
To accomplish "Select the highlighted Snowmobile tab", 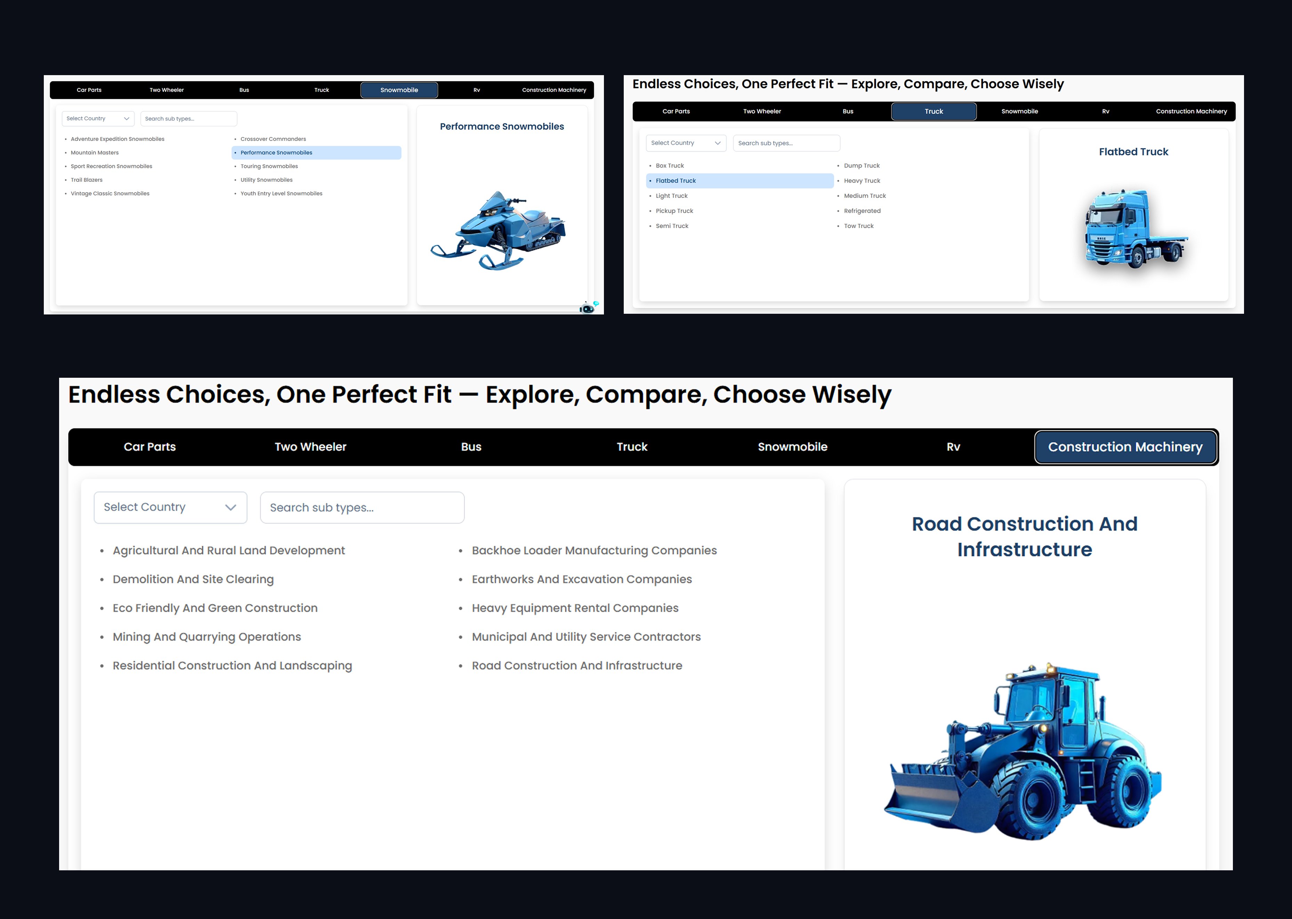I will [399, 90].
